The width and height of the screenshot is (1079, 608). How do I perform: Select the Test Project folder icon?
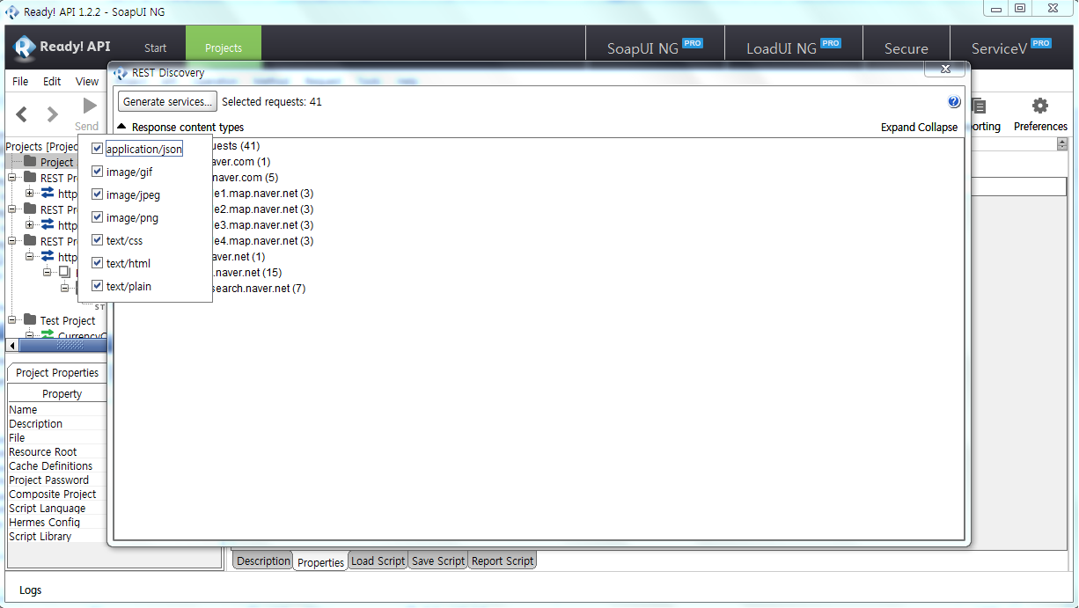coord(30,320)
